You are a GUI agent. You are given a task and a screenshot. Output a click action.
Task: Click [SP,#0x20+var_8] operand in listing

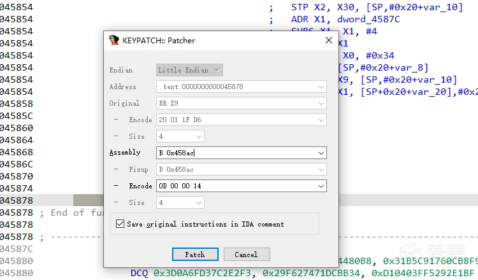click(384, 67)
